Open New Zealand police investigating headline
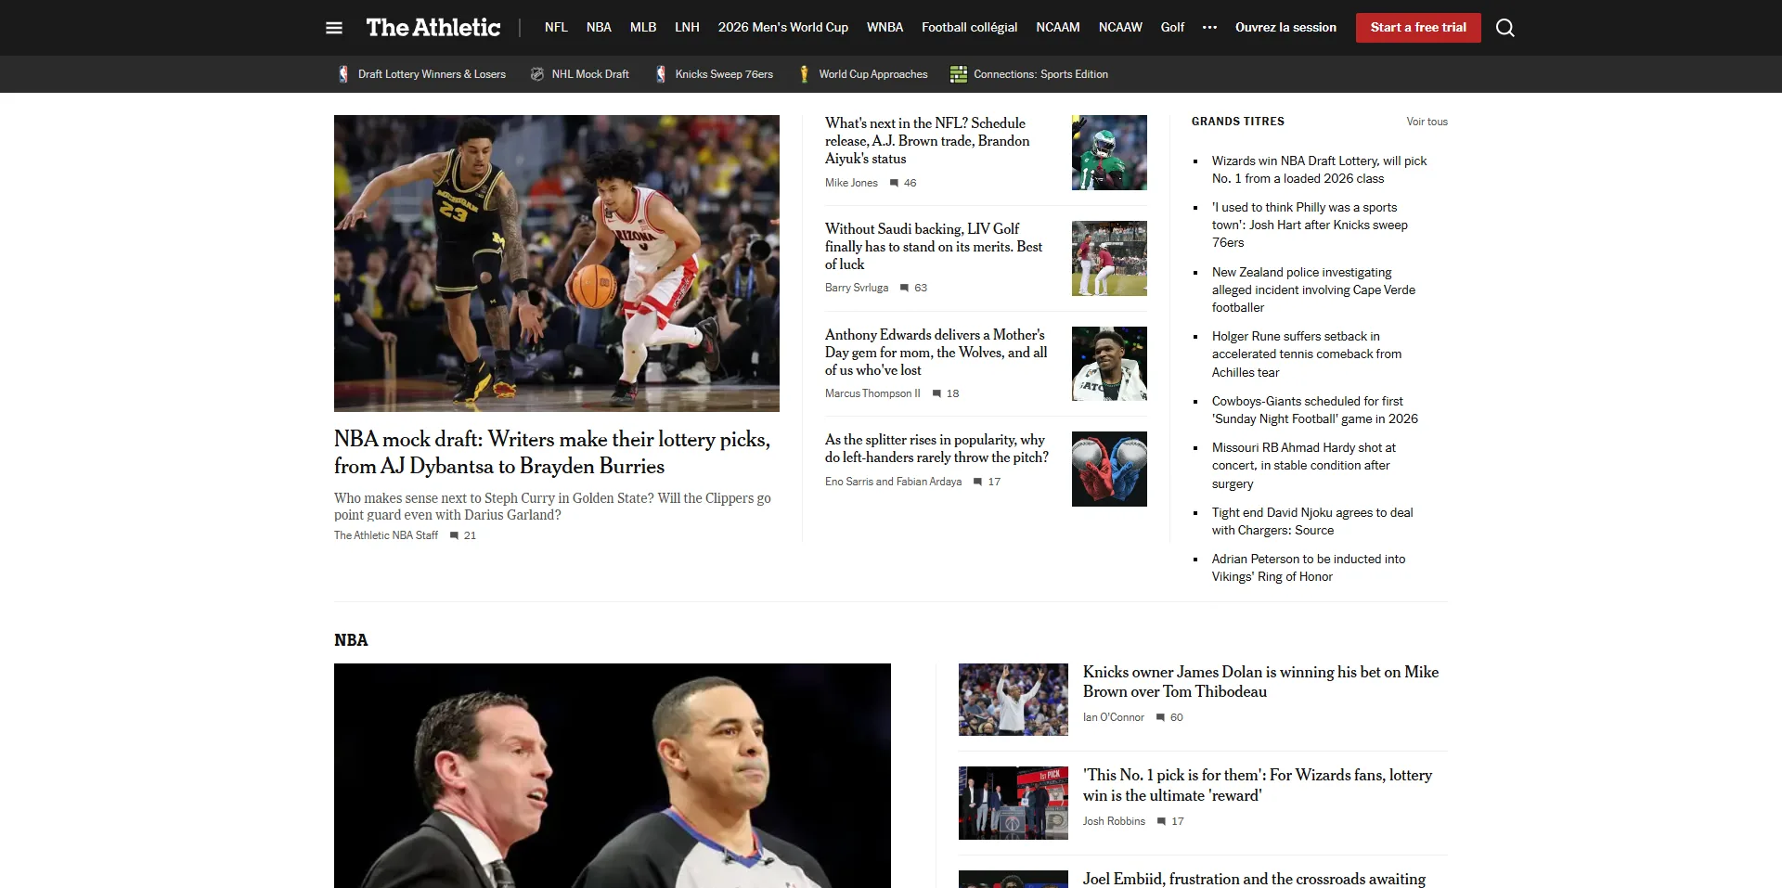The width and height of the screenshot is (1782, 888). click(x=1313, y=290)
